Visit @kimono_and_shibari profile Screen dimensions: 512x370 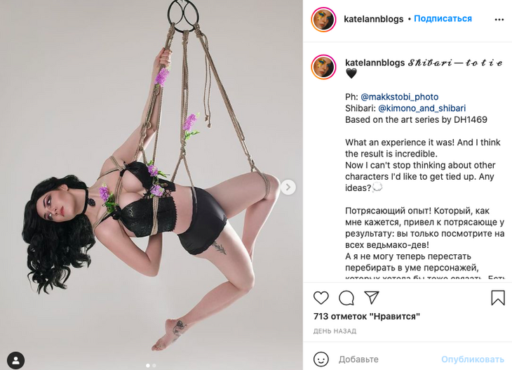(x=422, y=108)
